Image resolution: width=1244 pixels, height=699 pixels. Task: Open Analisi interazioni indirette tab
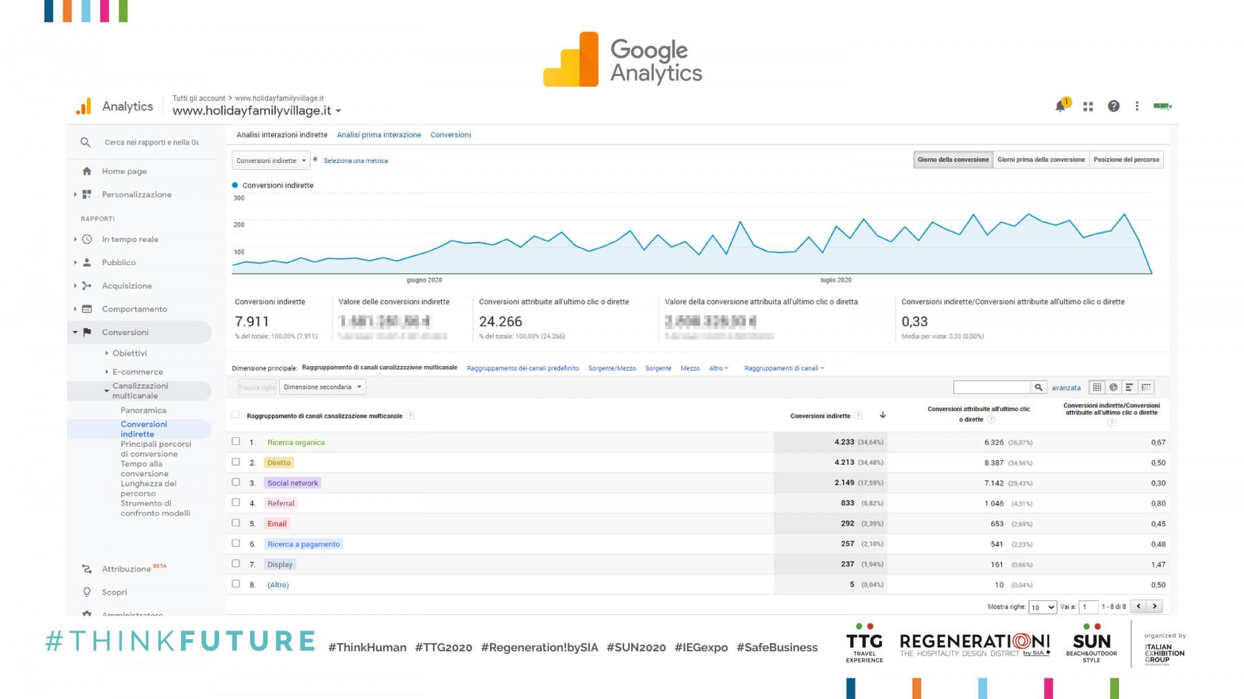[x=282, y=135]
